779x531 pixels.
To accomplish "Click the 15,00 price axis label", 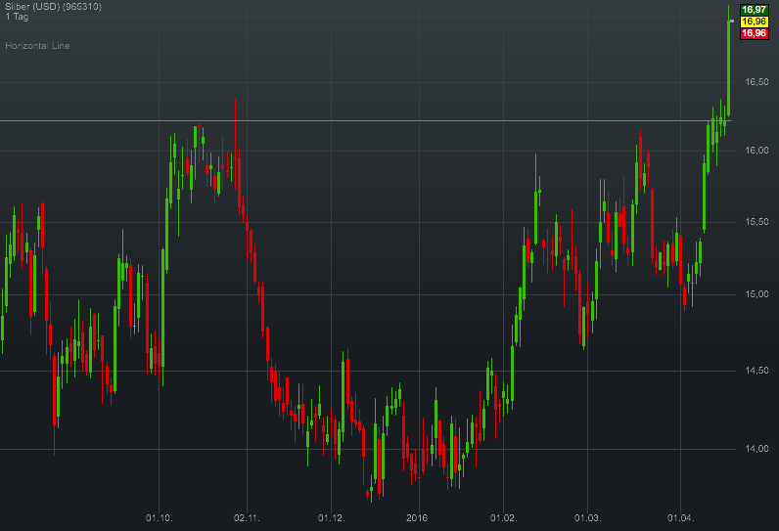I will tap(756, 294).
